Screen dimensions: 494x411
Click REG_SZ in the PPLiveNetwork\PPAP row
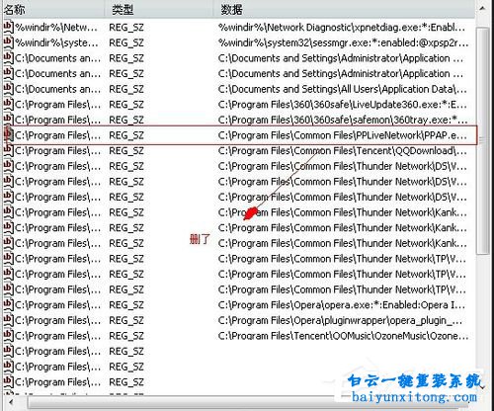(126, 135)
